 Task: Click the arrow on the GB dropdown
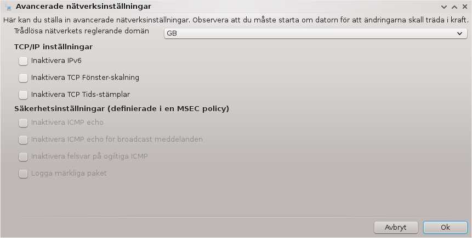click(459, 33)
